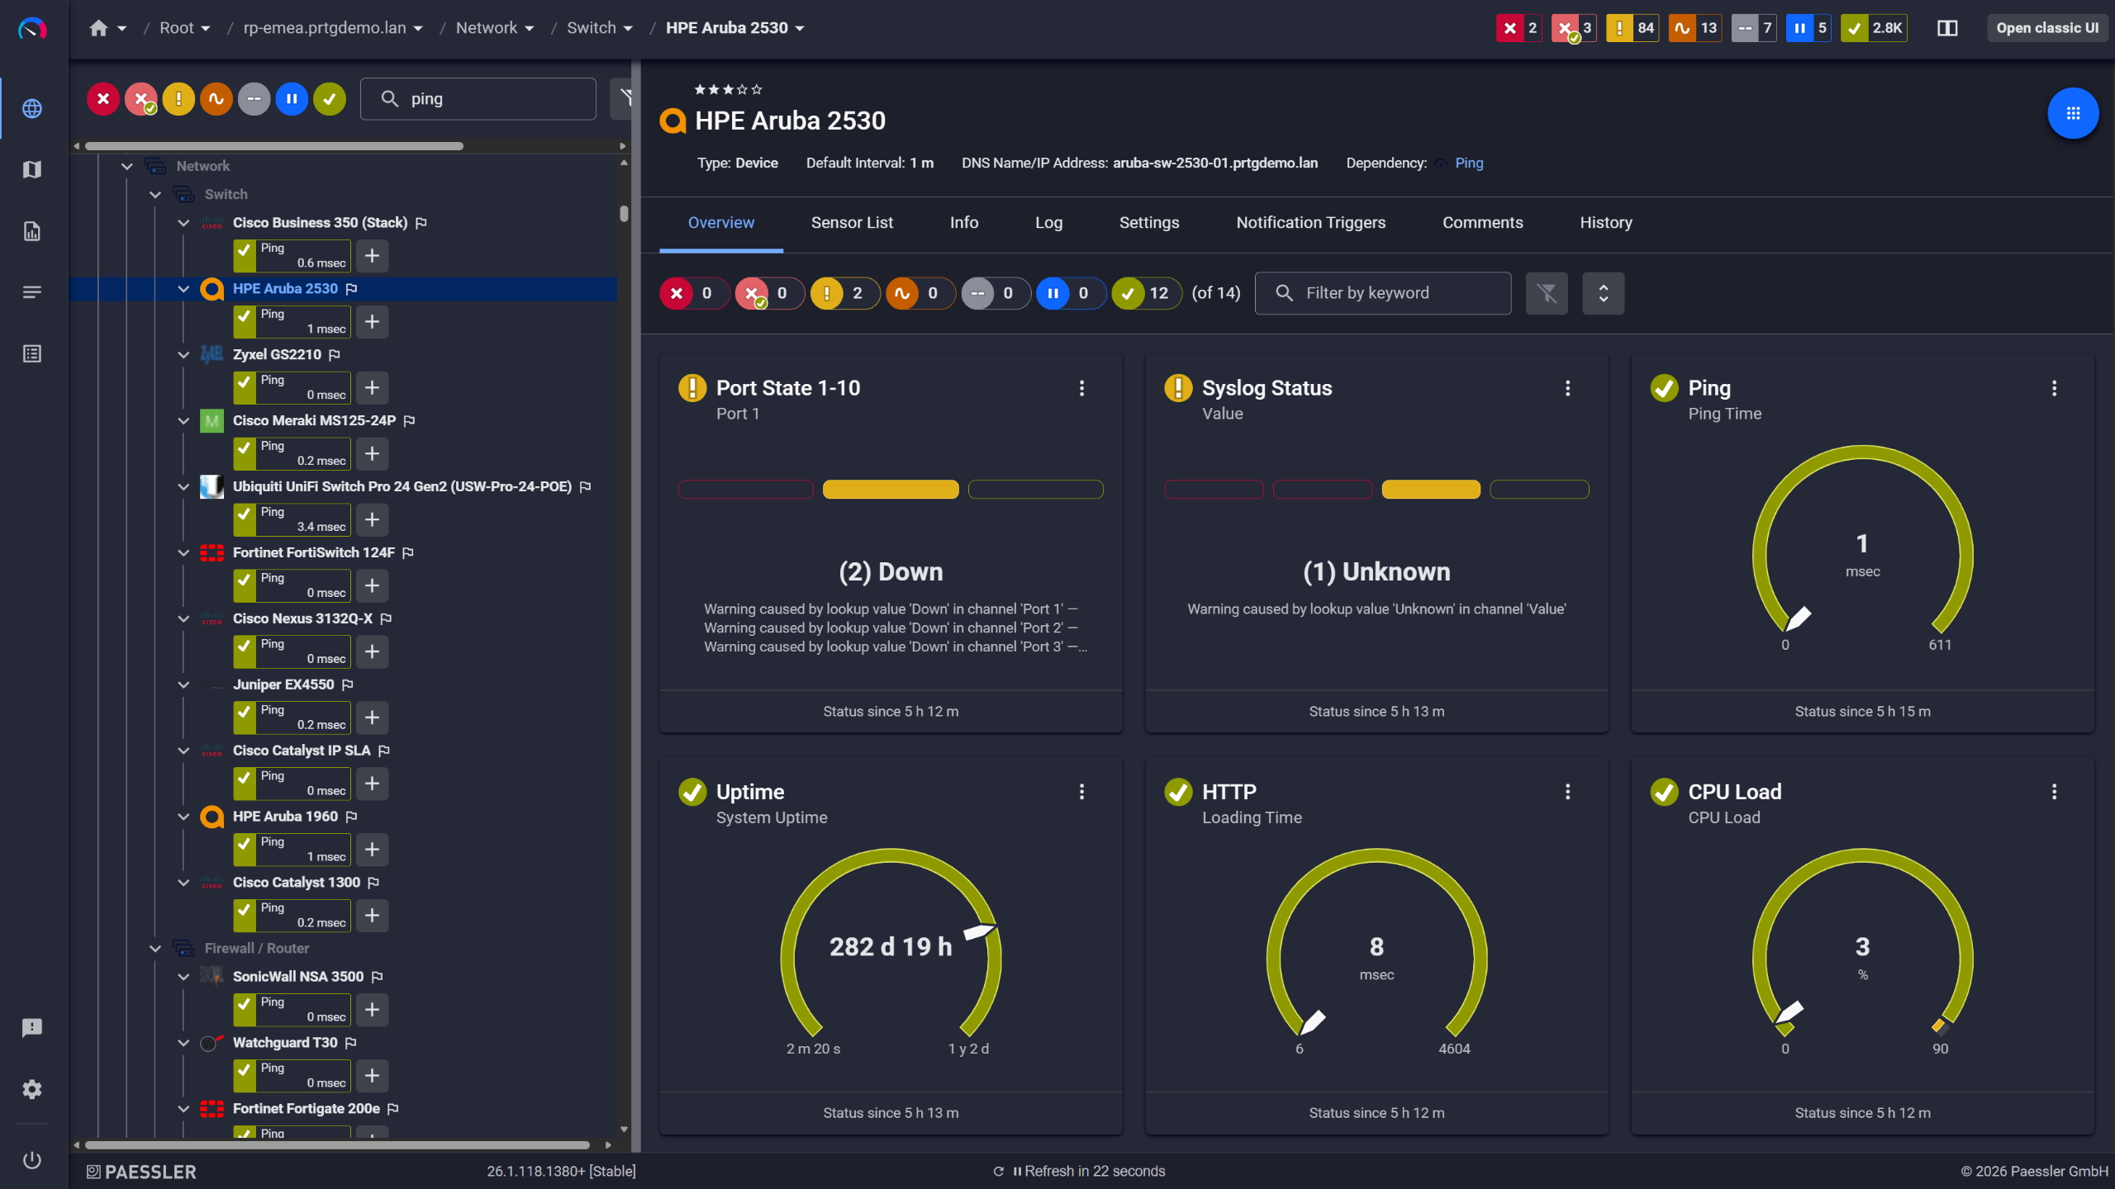Click the Filter by keyword field
2115x1189 pixels.
[1383, 293]
